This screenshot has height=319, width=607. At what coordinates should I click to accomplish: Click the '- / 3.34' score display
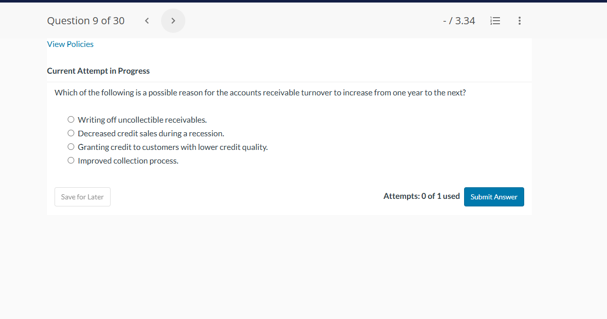coord(459,21)
